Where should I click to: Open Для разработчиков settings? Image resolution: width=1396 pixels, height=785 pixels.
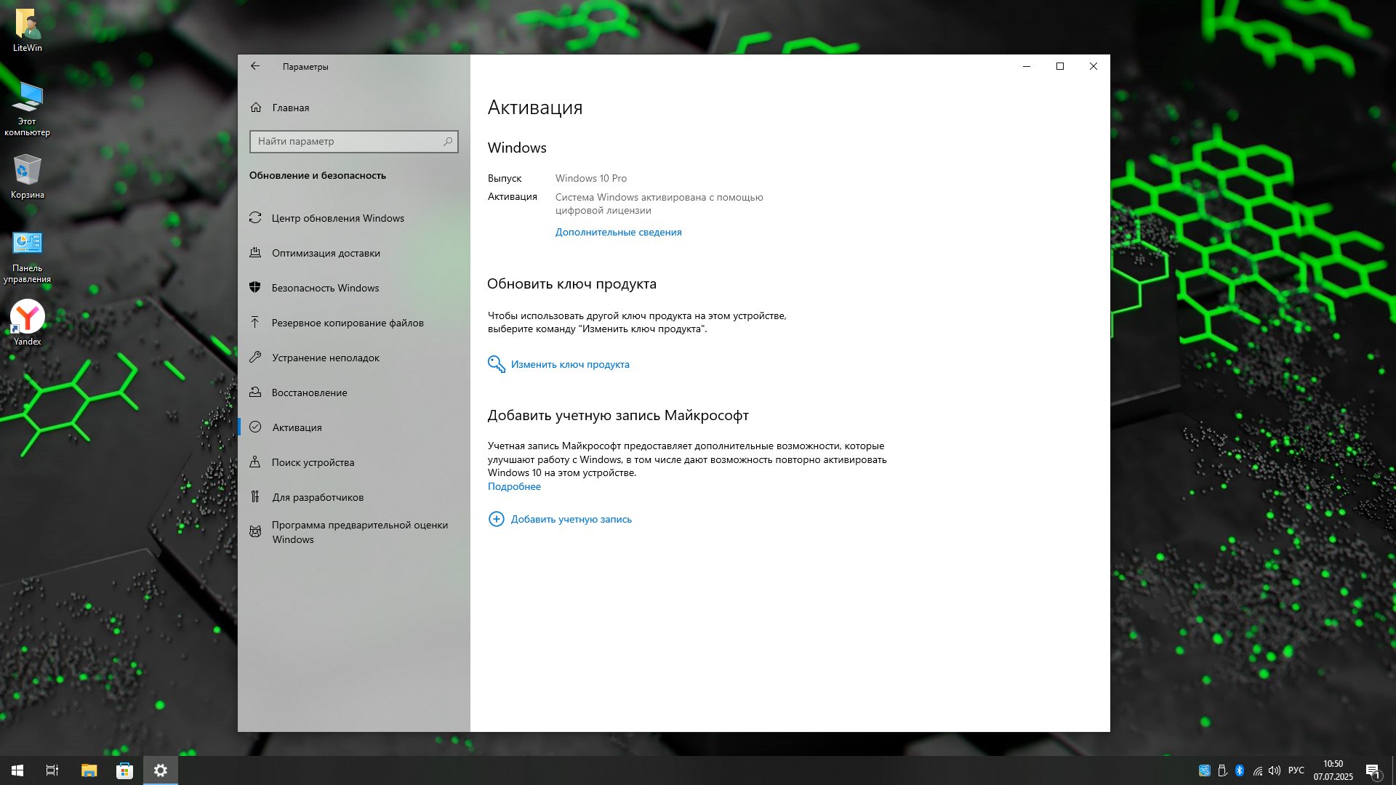318,497
